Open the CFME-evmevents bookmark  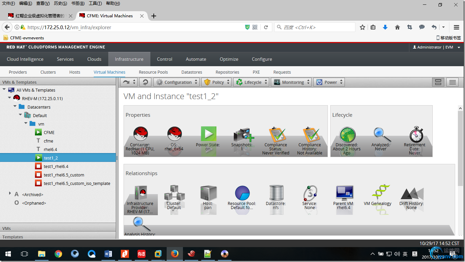[23, 38]
